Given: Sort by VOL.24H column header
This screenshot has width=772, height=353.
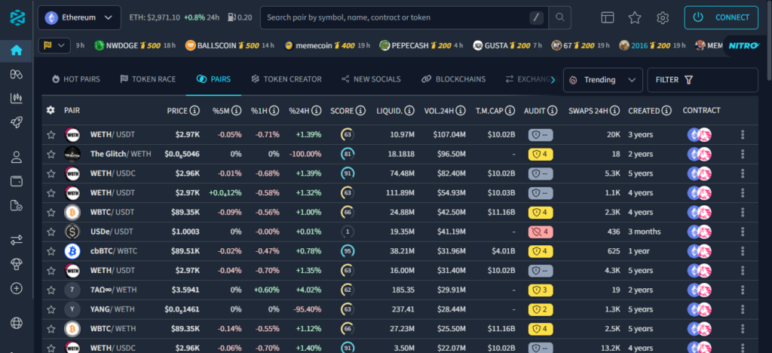Looking at the screenshot, I should tap(439, 111).
